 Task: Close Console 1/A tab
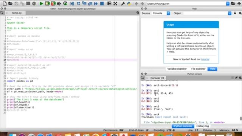[x=147, y=78]
